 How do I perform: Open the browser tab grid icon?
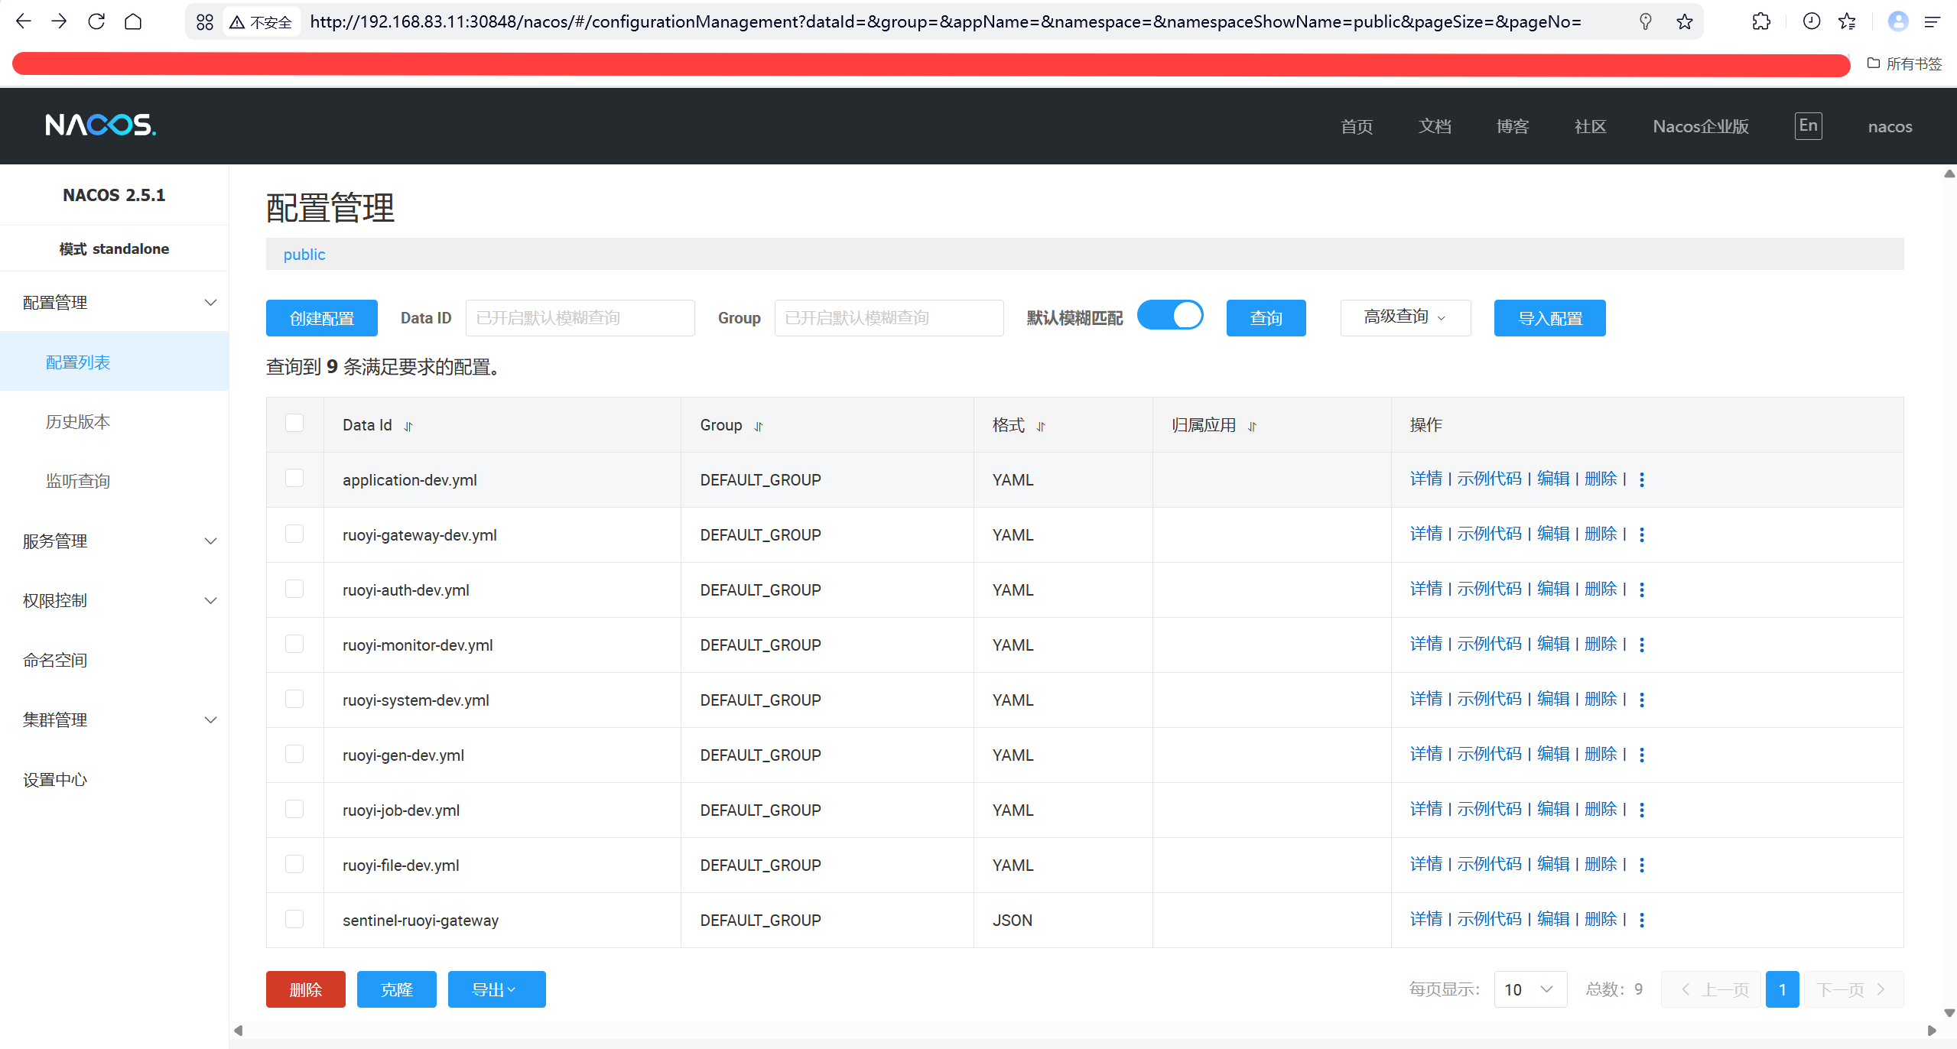204,22
